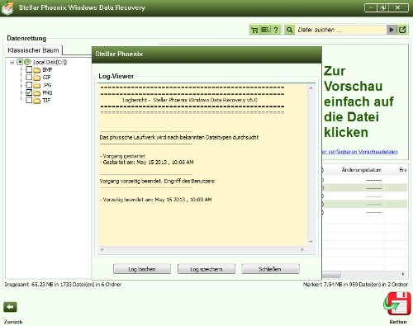Image resolution: width=413 pixels, height=326 pixels.
Task: Click the Änderungsdatum column header
Action: tap(361, 170)
